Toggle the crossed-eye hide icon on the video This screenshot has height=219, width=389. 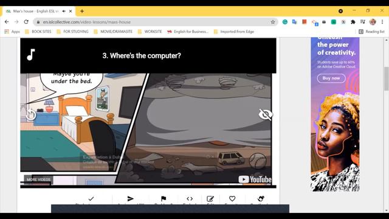click(x=265, y=114)
